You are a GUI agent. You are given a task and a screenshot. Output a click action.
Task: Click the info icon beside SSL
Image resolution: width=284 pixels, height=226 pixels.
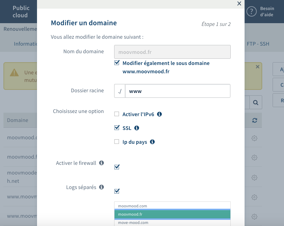[x=137, y=128]
